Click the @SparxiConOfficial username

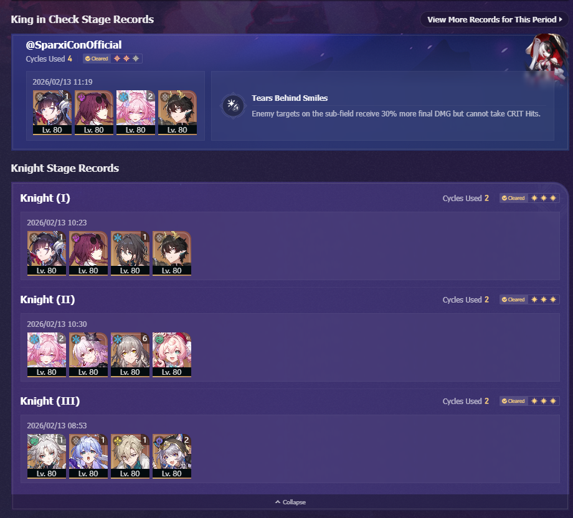click(x=73, y=45)
